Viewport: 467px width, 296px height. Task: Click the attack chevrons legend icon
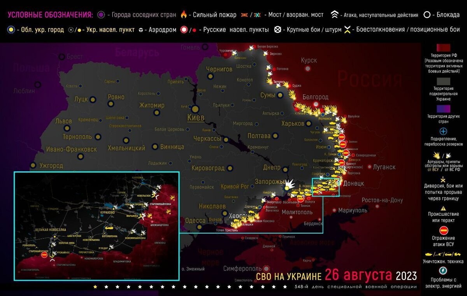coord(334,15)
